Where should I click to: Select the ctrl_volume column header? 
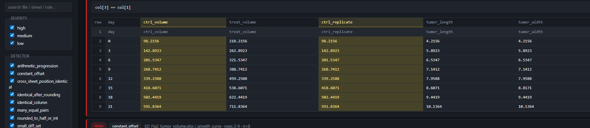click(183, 22)
